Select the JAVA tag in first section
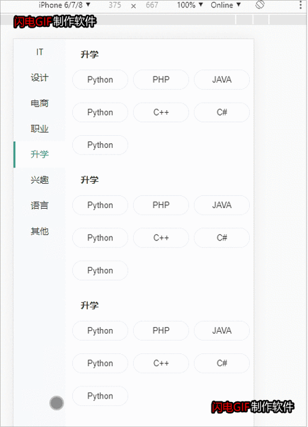 [222, 80]
